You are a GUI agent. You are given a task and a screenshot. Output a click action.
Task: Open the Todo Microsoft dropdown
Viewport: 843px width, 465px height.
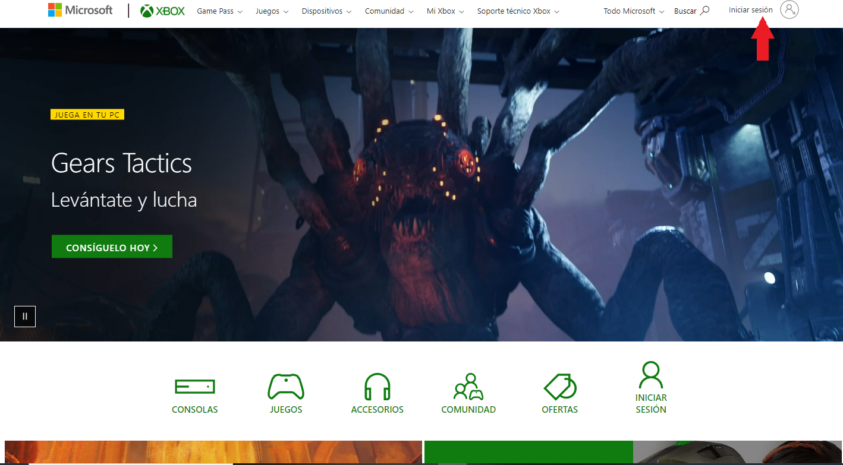(634, 11)
